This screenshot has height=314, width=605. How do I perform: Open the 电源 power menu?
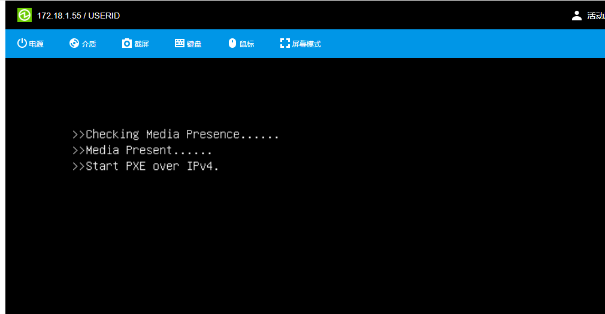(37, 44)
